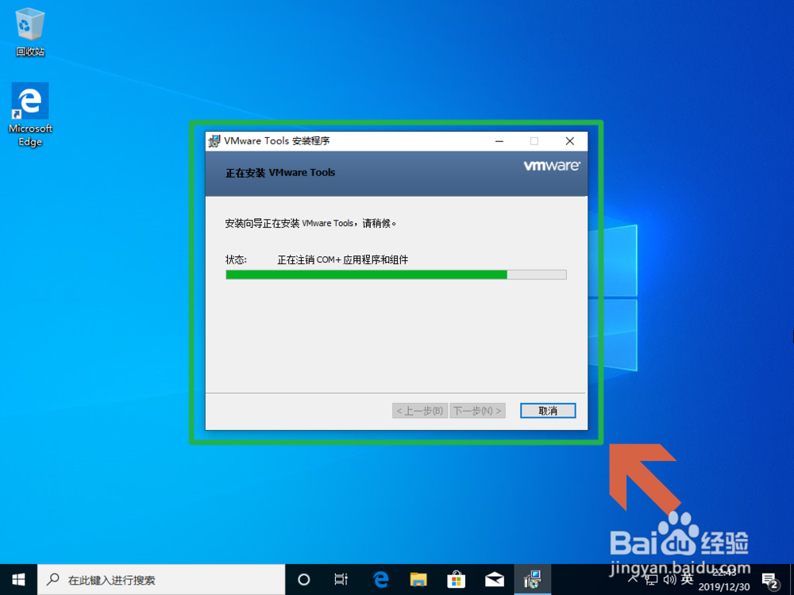Click the disabled 上一步(B) back button

click(x=420, y=411)
